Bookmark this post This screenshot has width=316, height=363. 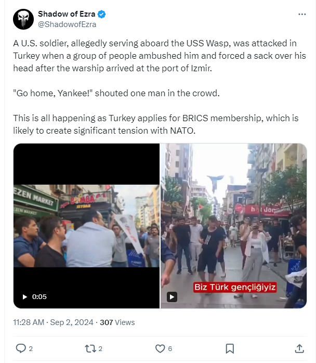[x=230, y=348]
